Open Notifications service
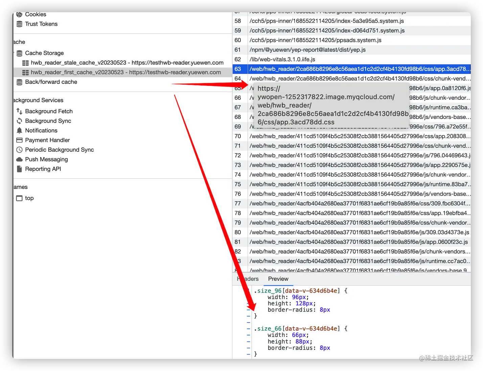The image size is (483, 371). [41, 130]
